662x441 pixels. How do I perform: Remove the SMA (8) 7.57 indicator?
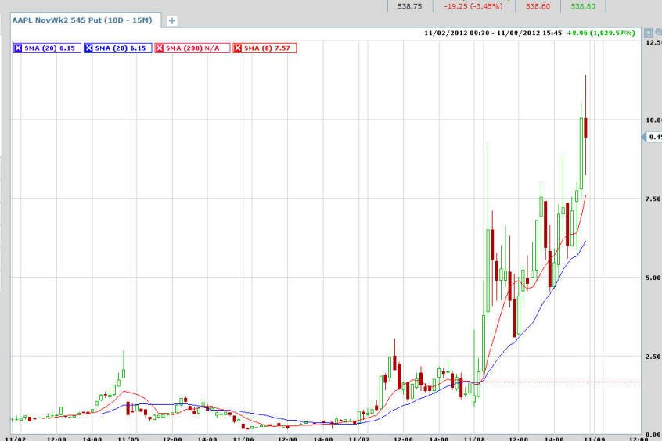click(238, 48)
